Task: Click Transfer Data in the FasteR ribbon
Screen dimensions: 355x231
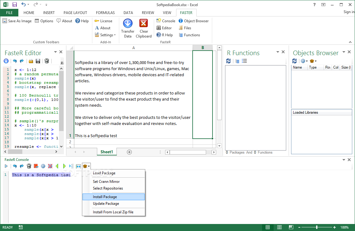Action: 128,28
